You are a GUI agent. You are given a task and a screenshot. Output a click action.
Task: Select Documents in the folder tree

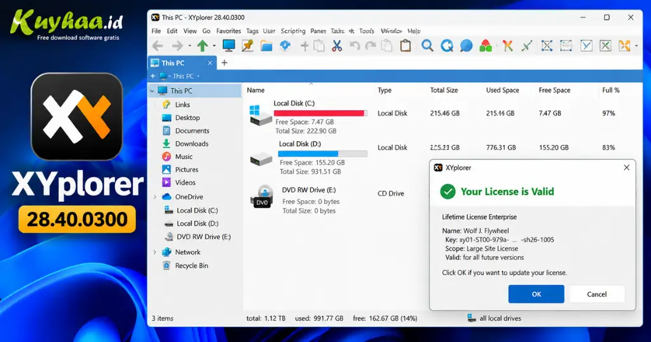click(192, 131)
